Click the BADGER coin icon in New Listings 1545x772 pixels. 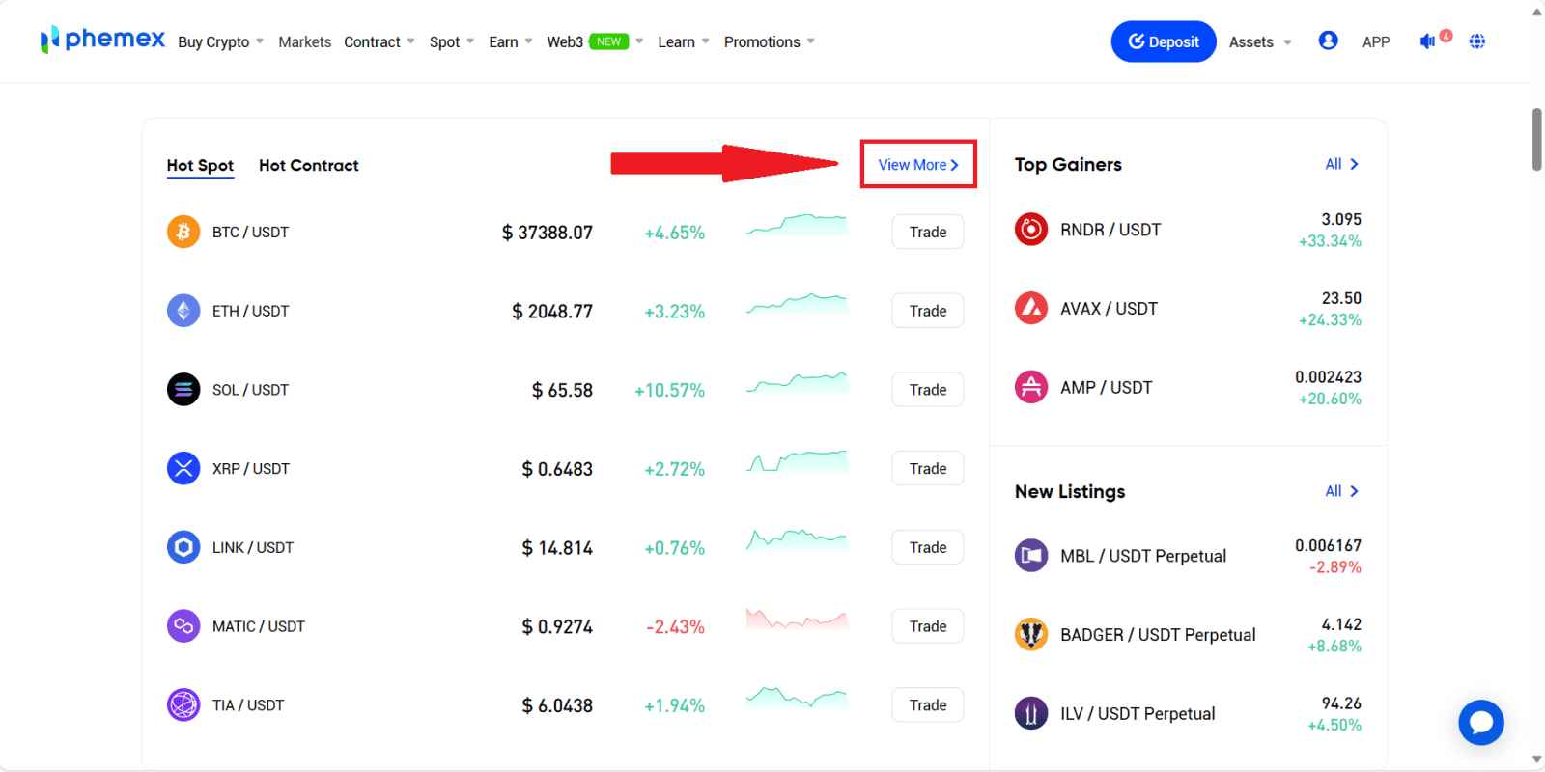pyautogui.click(x=1030, y=635)
